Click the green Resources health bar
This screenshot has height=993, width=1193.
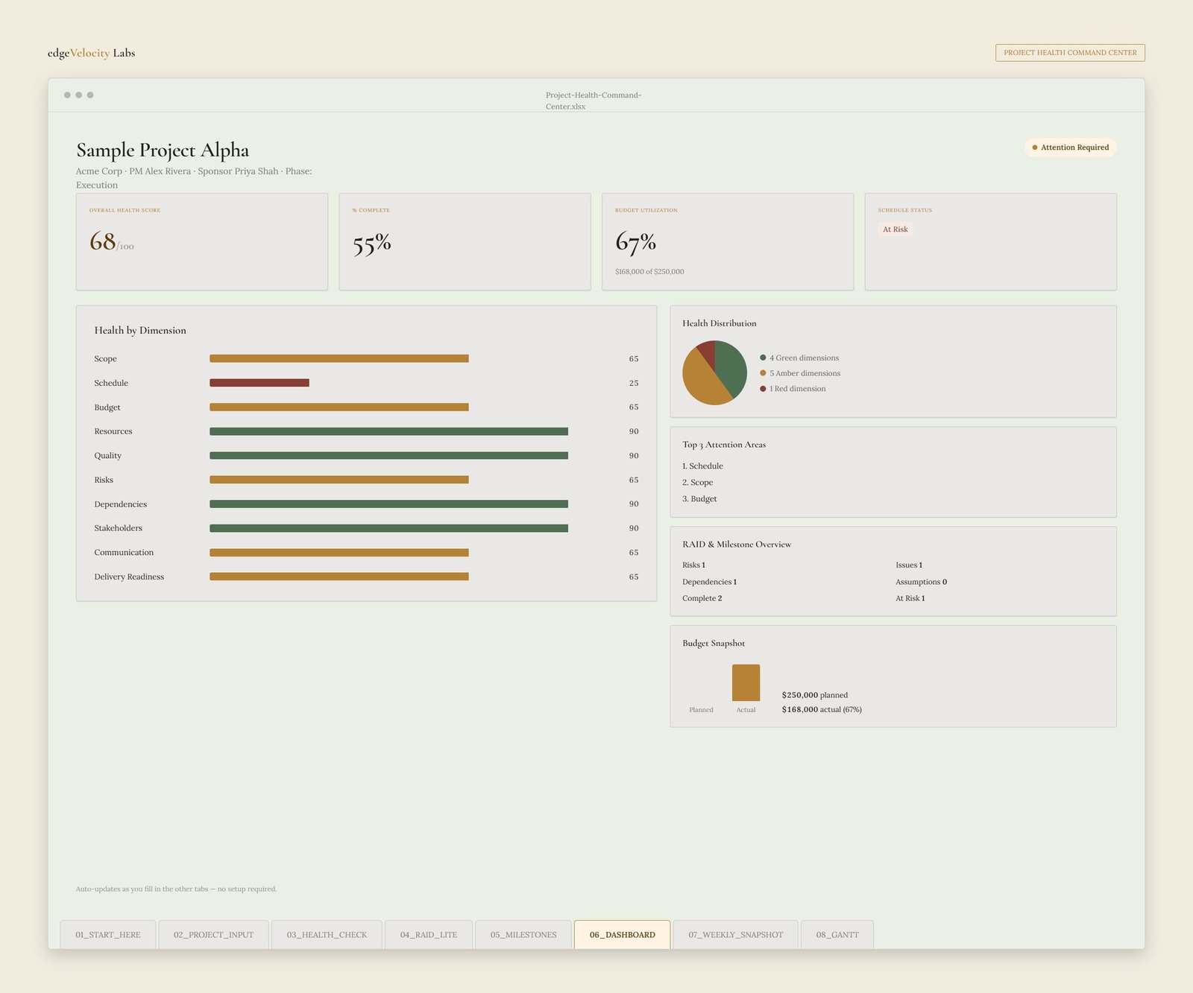point(388,431)
